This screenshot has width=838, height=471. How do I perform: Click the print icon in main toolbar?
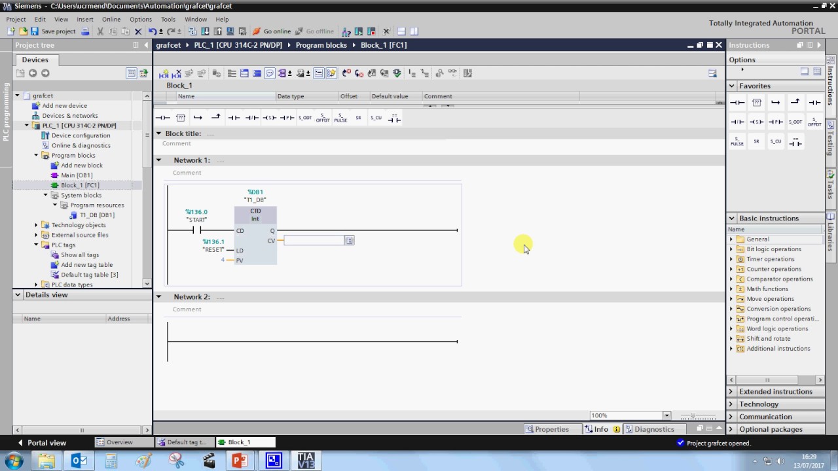point(85,31)
